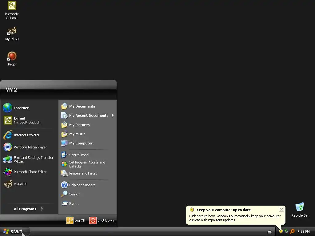This screenshot has width=315, height=236.
Task: Open My Pictures entry text
Action: [x=79, y=125]
